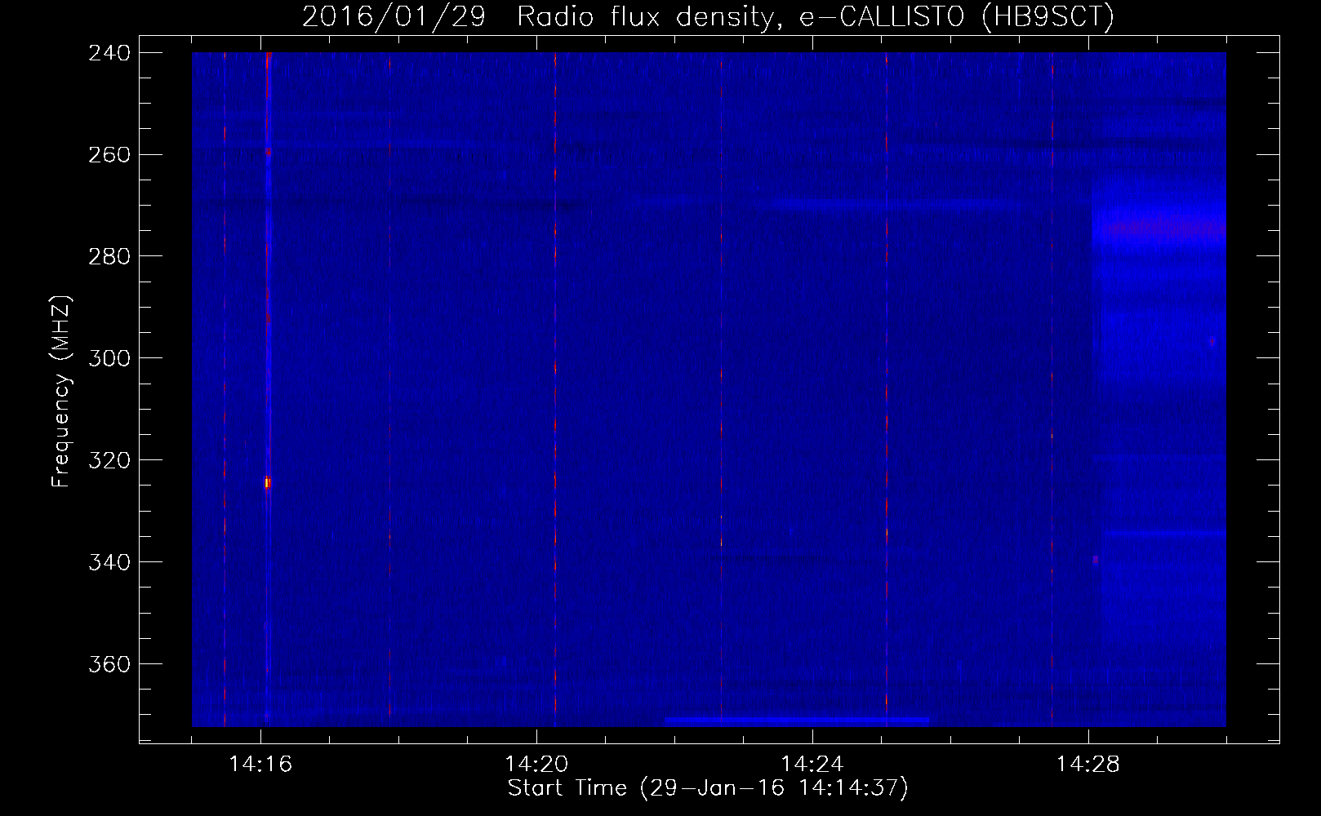Click the 14:20 time tick label

tap(536, 764)
